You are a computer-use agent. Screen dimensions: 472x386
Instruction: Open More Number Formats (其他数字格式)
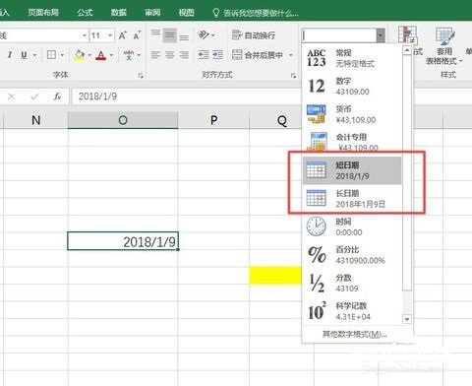(355, 334)
